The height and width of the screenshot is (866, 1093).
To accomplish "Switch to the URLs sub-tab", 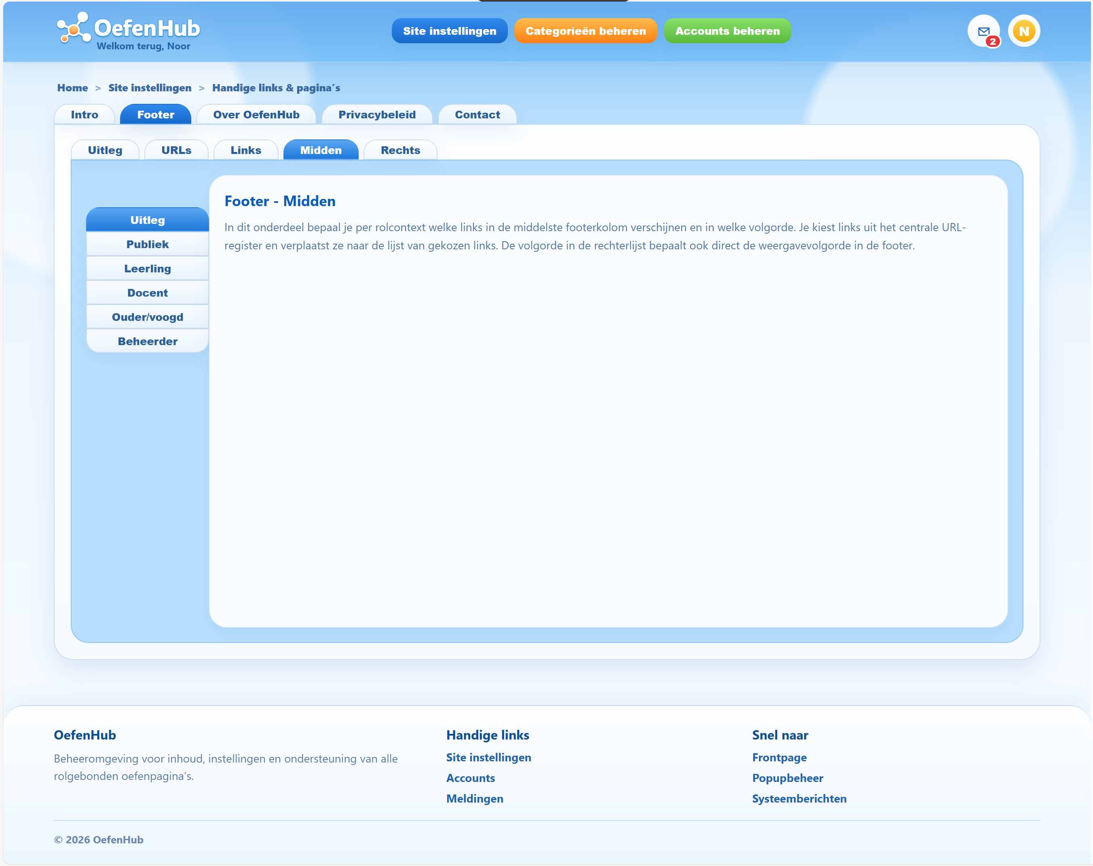I will [176, 150].
